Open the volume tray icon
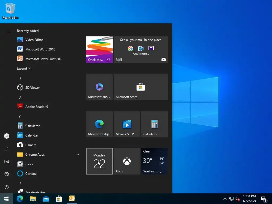This screenshot has height=204, width=272. click(x=237, y=199)
